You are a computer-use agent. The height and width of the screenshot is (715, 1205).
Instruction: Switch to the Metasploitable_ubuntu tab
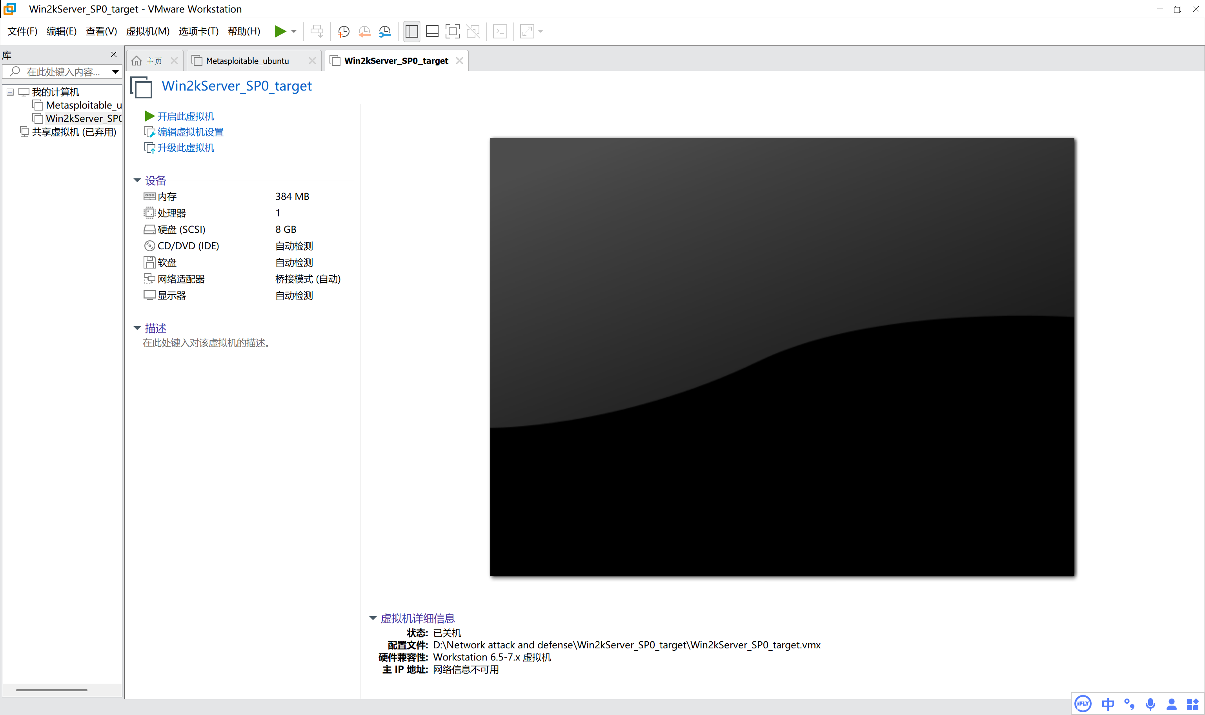tap(247, 61)
